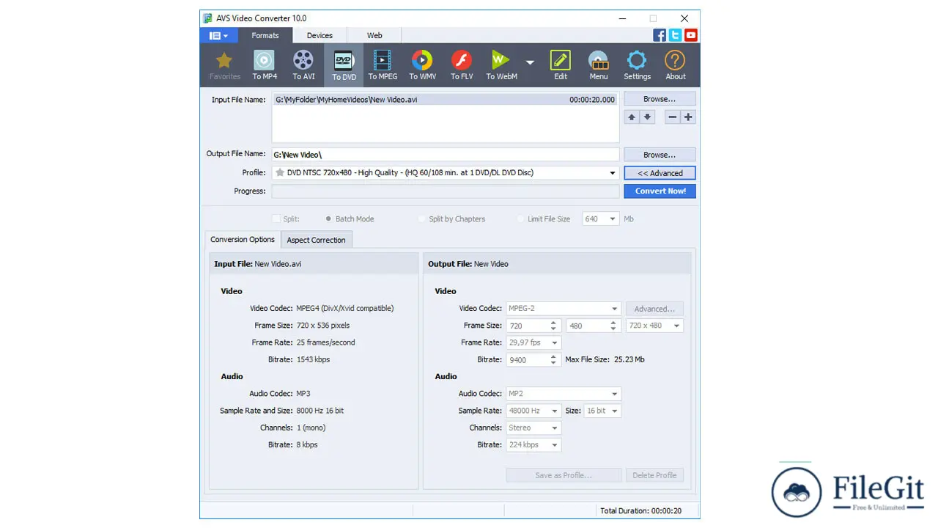Screen dimensions: 938x528
Task: Open the blue main menu button
Action: point(218,35)
